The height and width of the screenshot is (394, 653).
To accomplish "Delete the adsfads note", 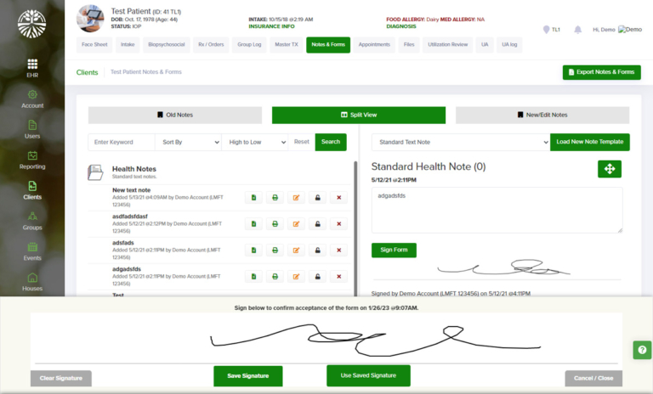I will (338, 250).
